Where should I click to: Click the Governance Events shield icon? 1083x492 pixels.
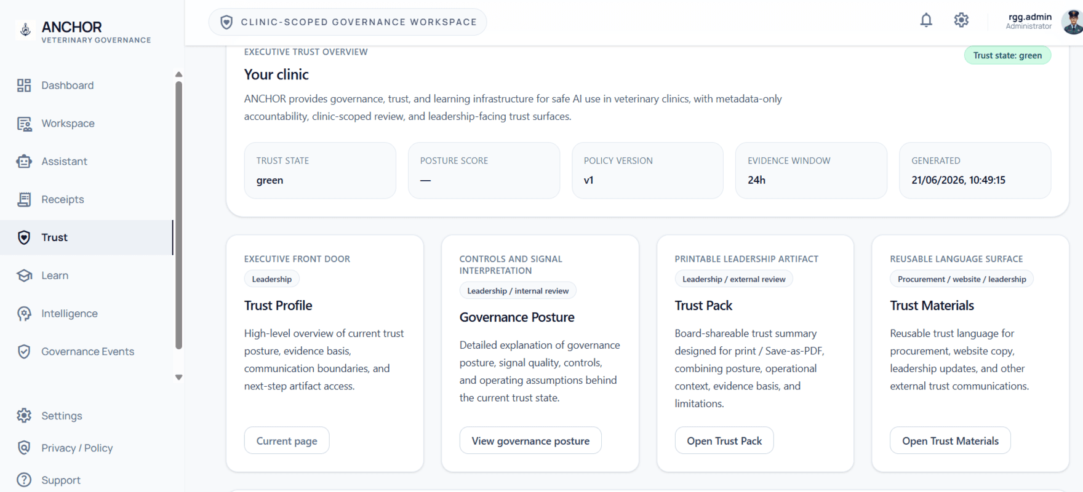(24, 352)
